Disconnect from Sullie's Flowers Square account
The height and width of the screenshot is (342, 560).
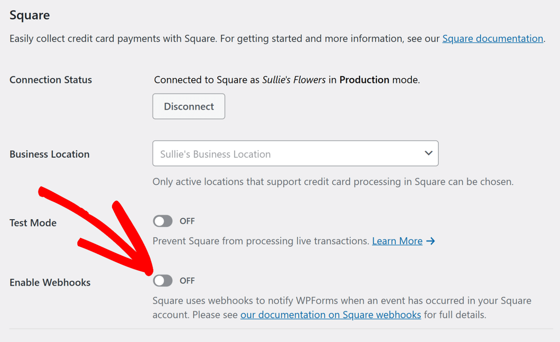pos(188,106)
